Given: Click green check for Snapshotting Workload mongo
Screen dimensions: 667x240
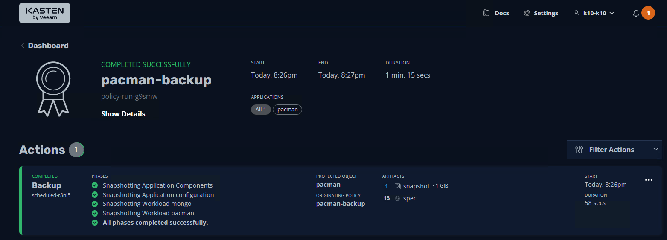Looking at the screenshot, I should tap(95, 204).
